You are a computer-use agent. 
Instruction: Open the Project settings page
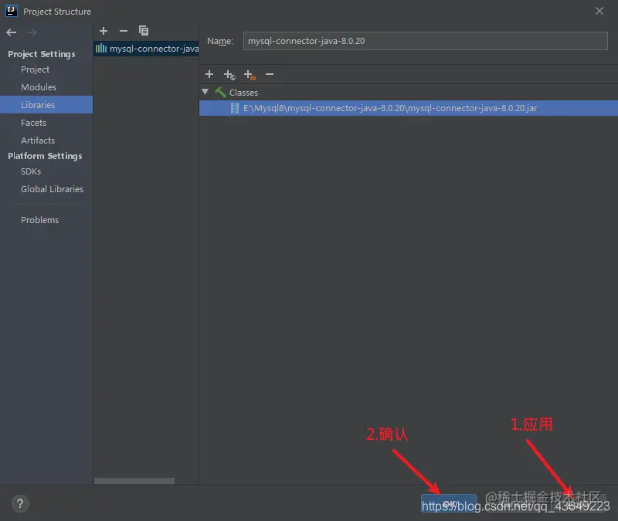(35, 69)
